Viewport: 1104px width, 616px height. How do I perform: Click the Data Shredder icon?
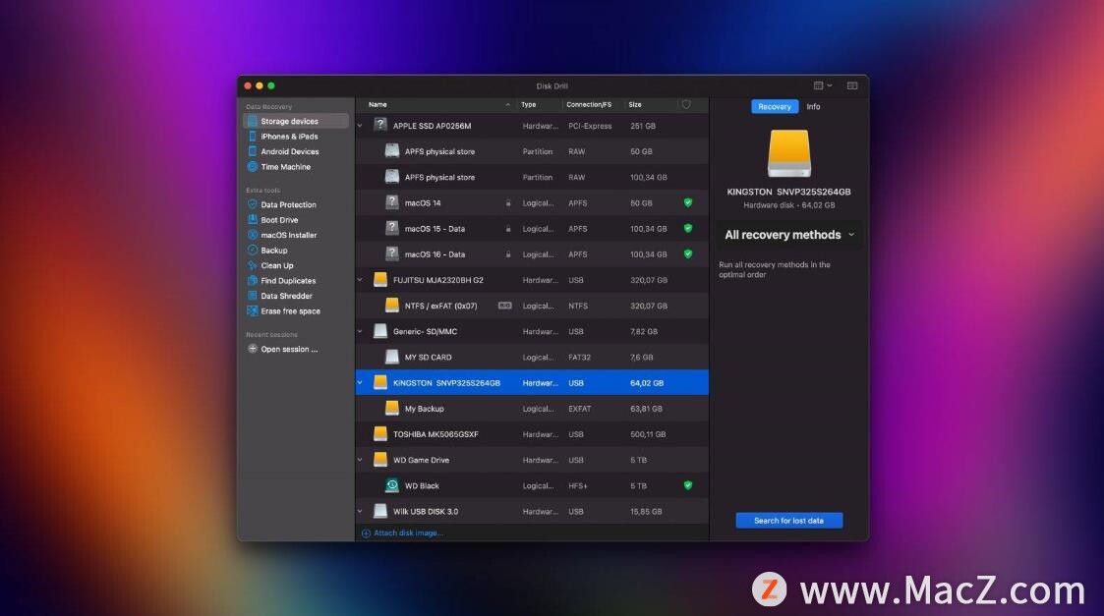point(253,296)
